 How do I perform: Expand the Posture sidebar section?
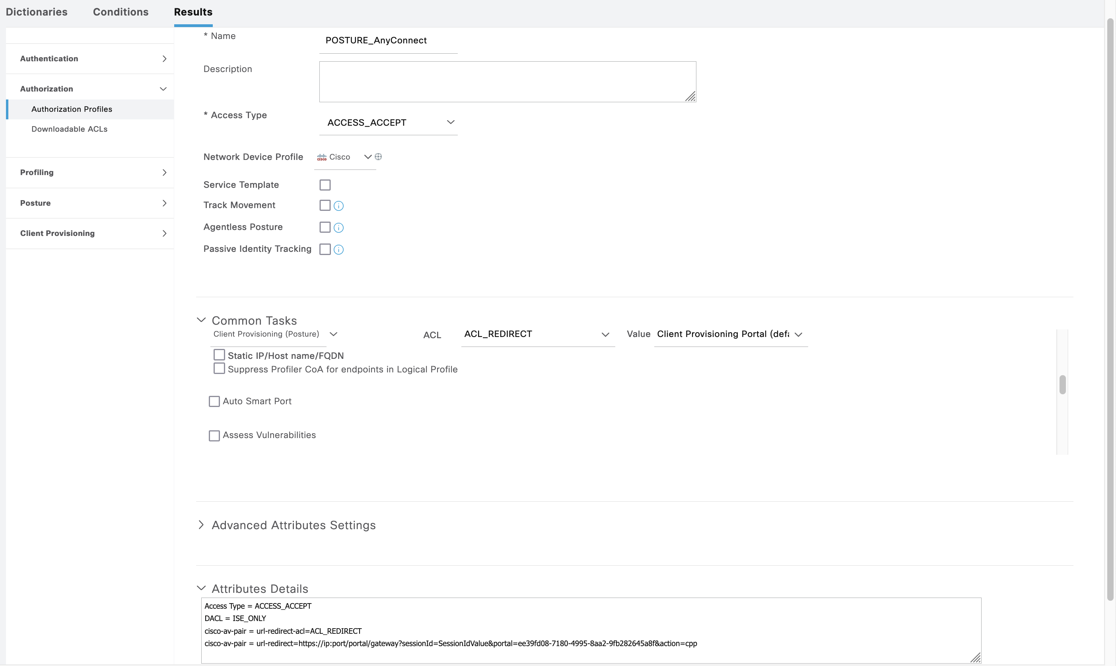(x=90, y=203)
